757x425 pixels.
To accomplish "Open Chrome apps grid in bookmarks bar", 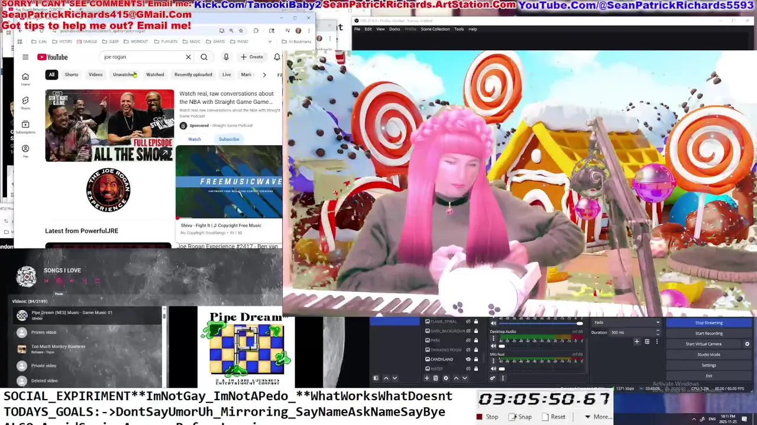I will [x=20, y=41].
